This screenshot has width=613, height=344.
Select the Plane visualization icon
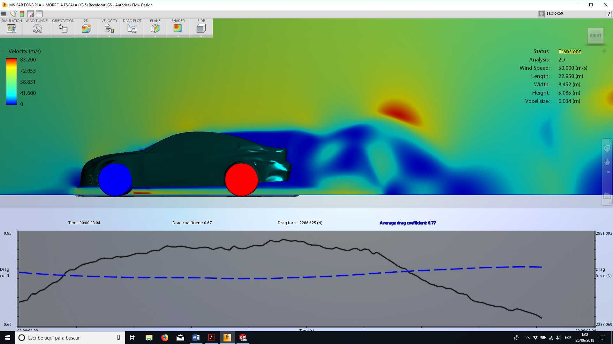click(x=155, y=28)
